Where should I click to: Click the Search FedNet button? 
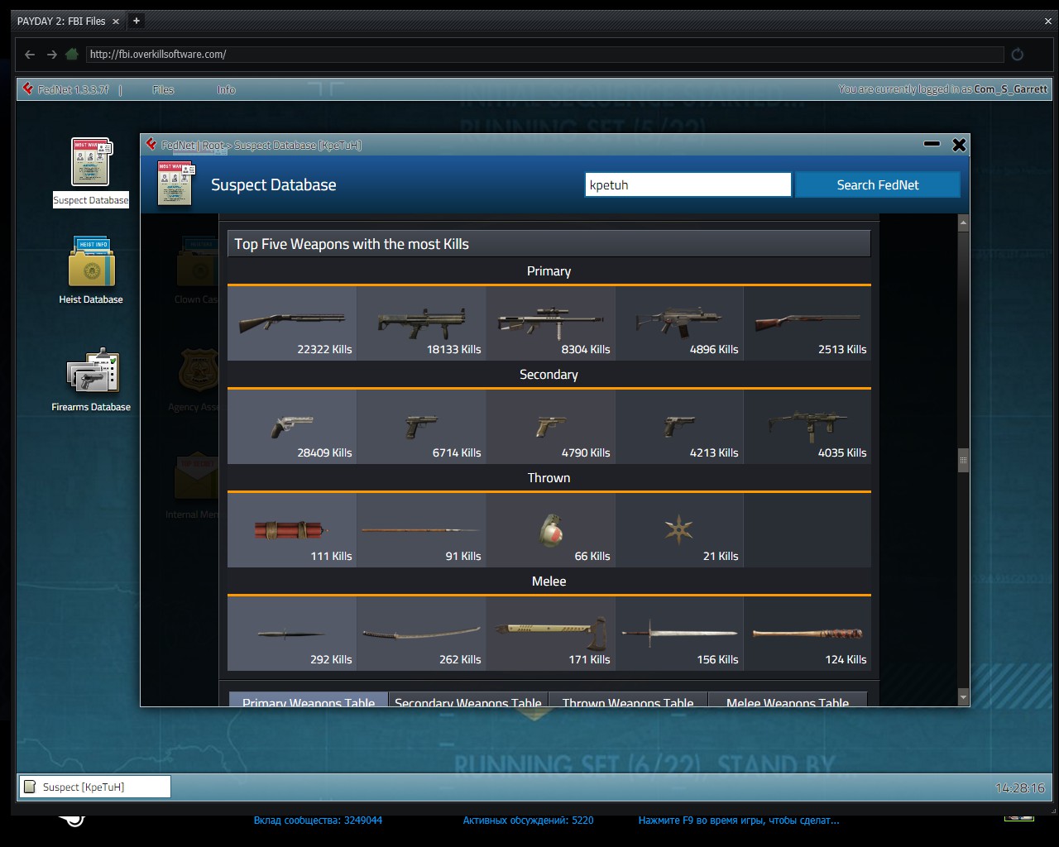point(878,185)
